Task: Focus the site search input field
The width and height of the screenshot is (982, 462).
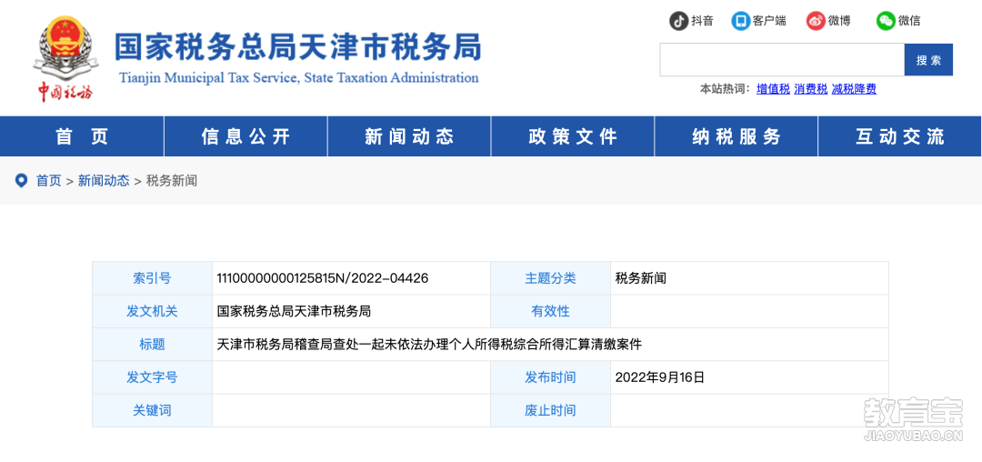Action: pos(782,60)
